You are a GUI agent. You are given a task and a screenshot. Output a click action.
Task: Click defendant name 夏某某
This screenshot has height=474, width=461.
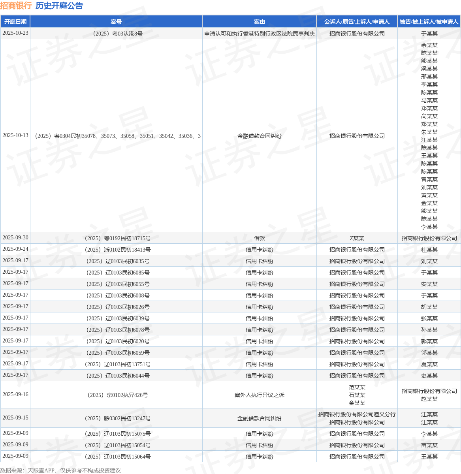(429, 364)
